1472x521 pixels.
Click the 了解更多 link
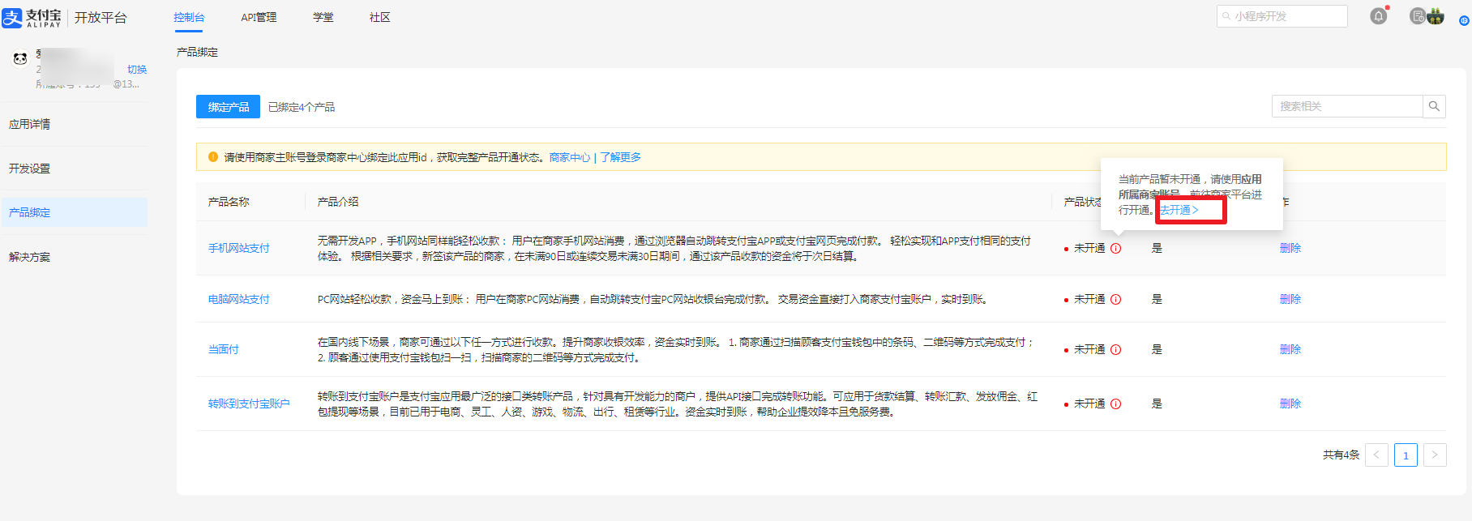[x=620, y=157]
